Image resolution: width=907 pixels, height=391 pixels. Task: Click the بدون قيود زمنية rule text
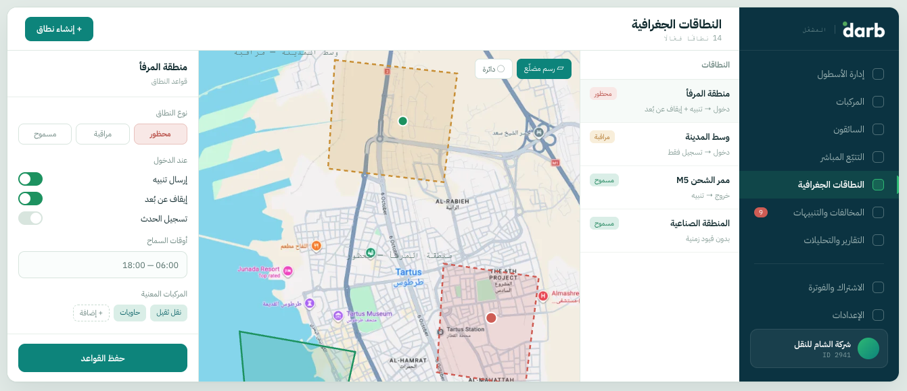pyautogui.click(x=707, y=239)
